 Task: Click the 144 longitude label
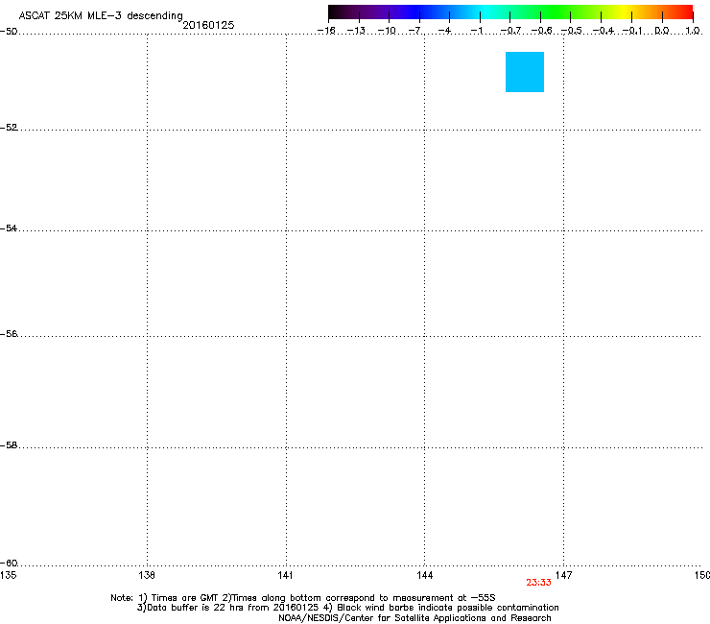(x=424, y=575)
